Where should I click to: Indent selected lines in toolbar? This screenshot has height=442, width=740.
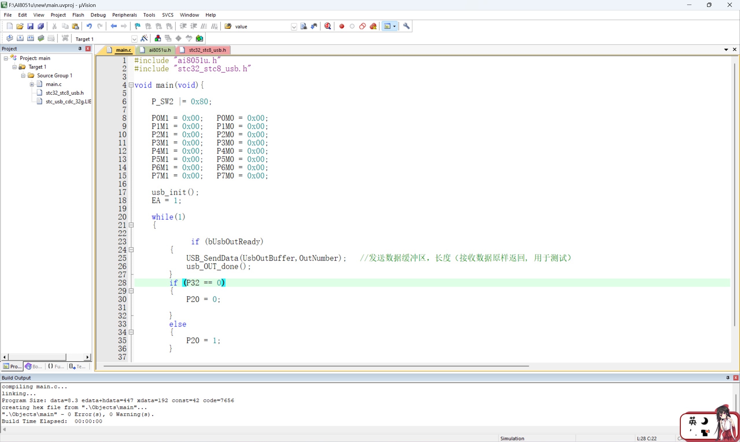tap(183, 26)
